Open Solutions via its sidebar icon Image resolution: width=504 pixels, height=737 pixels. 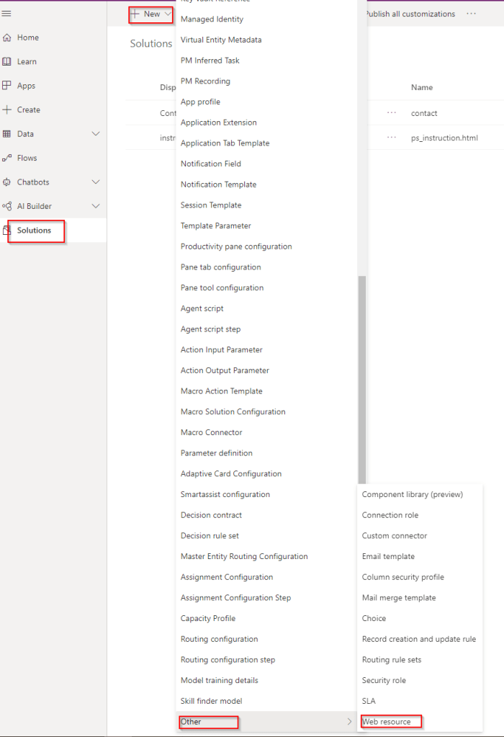7,231
